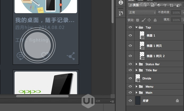The image size is (184, 111).
Task: Click the lock all padlock icon
Action: 155,20
